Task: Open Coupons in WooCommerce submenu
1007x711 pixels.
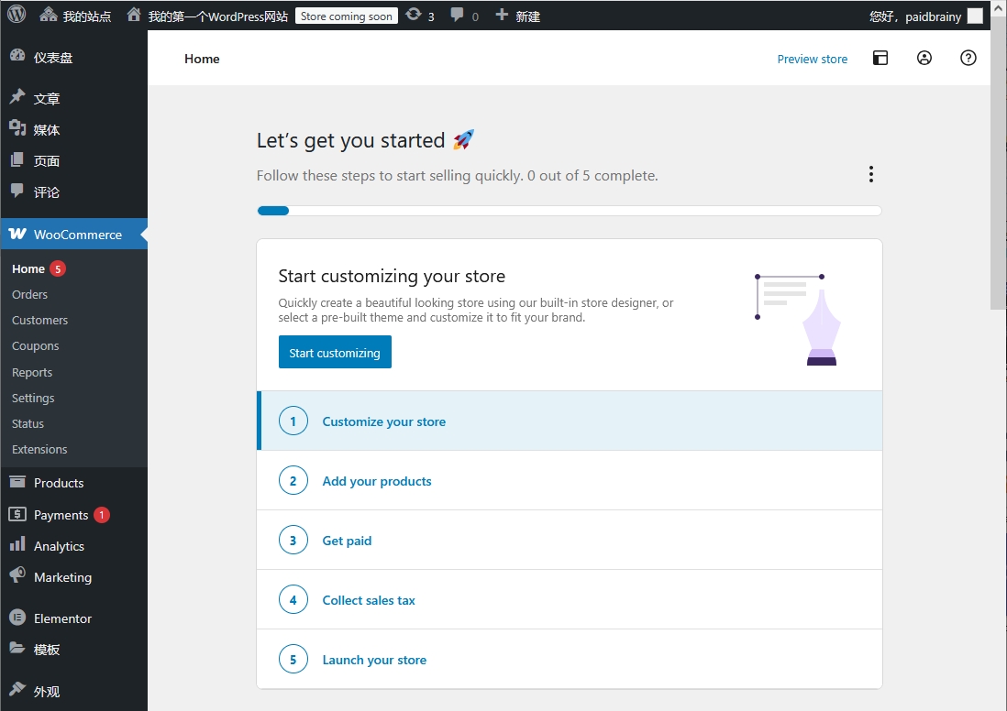Action: pos(36,345)
